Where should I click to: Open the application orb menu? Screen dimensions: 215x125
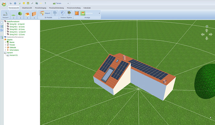[4, 4]
